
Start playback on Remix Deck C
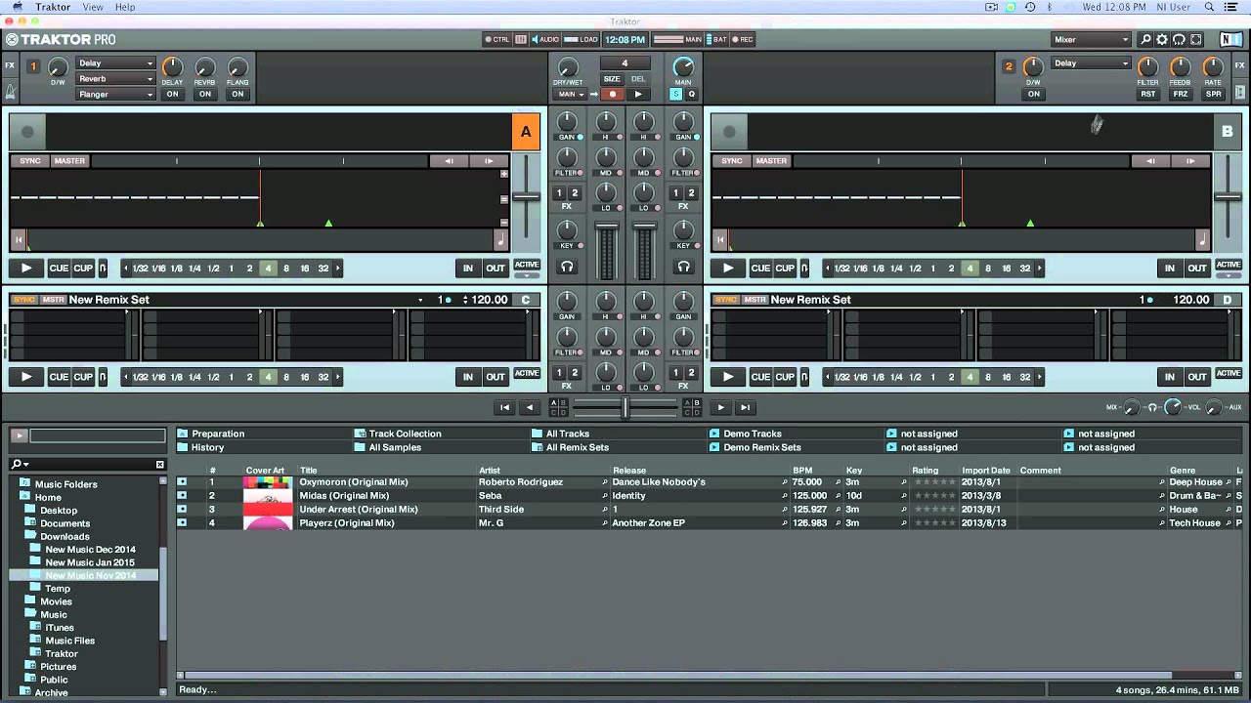[x=26, y=377]
